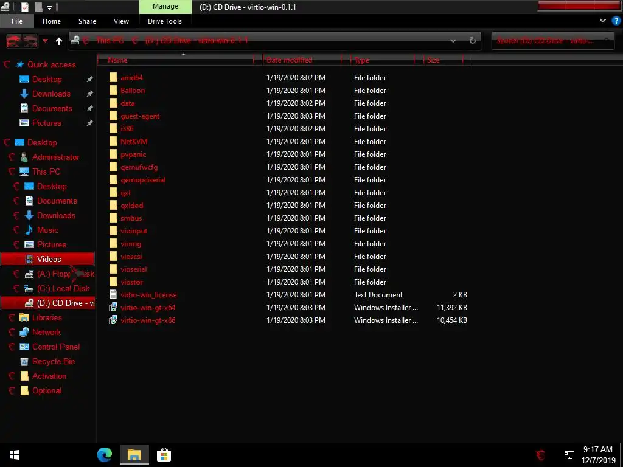Collapse the This PC tree node
The image size is (623, 467).
(x=12, y=171)
